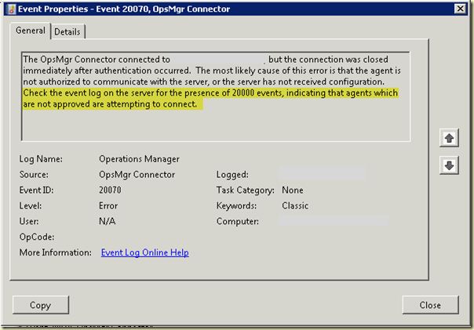
Task: Click the Event Properties title bar icon
Action: coord(11,9)
